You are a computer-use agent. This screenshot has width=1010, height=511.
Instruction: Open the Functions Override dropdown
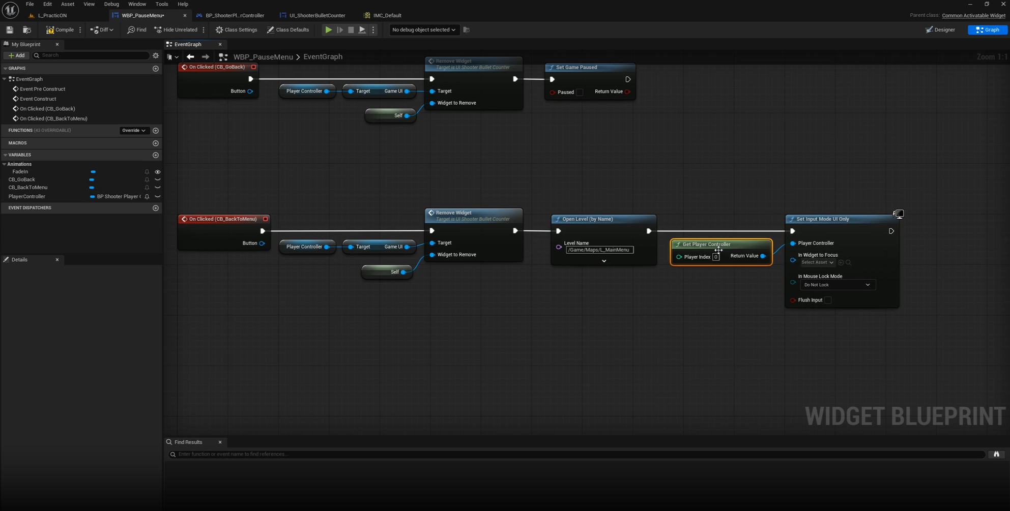[134, 131]
